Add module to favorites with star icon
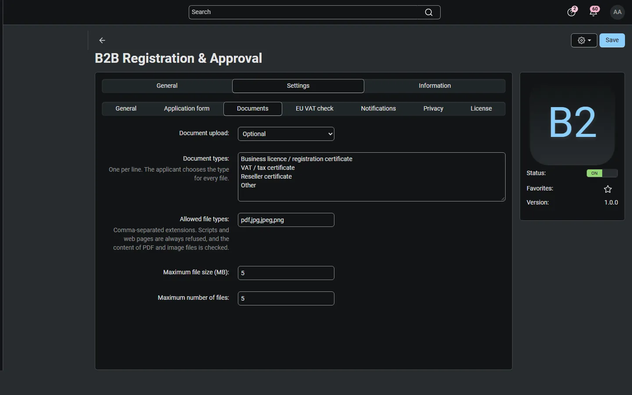 point(608,189)
